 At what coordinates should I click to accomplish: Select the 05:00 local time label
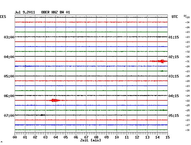pyautogui.click(x=9, y=76)
